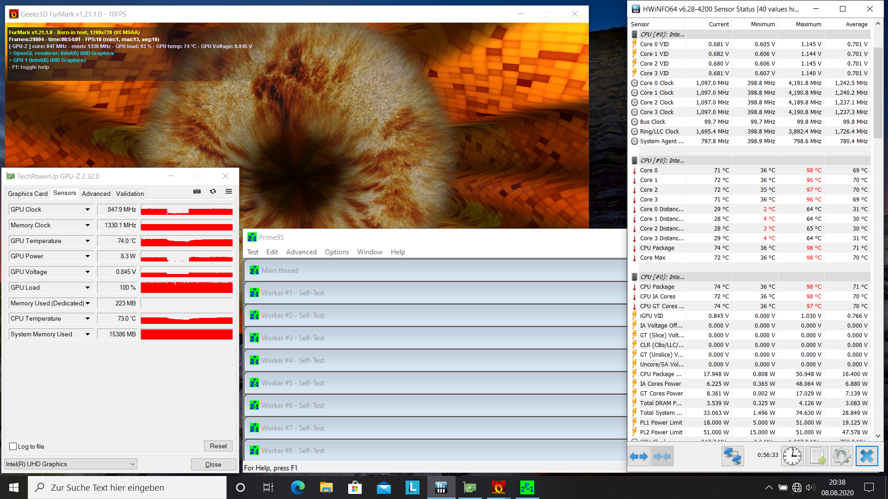The height and width of the screenshot is (499, 888).
Task: Open CPU Temperature sensor dropdown in GPU-Z
Action: point(87,319)
